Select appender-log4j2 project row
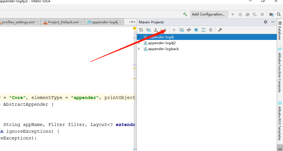Screen dimensions: 283x151 (x=207, y=43)
